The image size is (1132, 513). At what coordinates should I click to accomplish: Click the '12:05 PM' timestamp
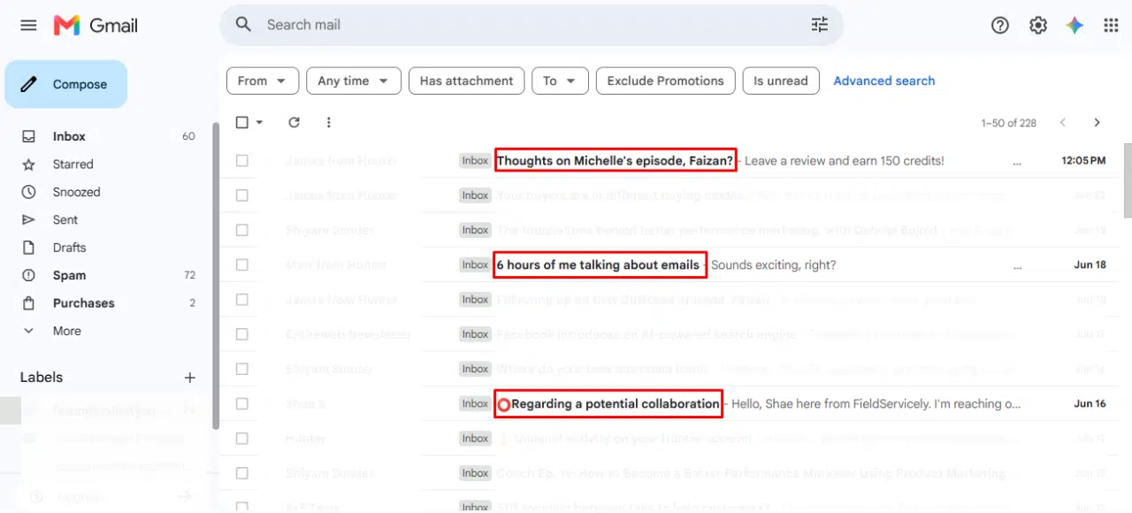click(x=1083, y=161)
